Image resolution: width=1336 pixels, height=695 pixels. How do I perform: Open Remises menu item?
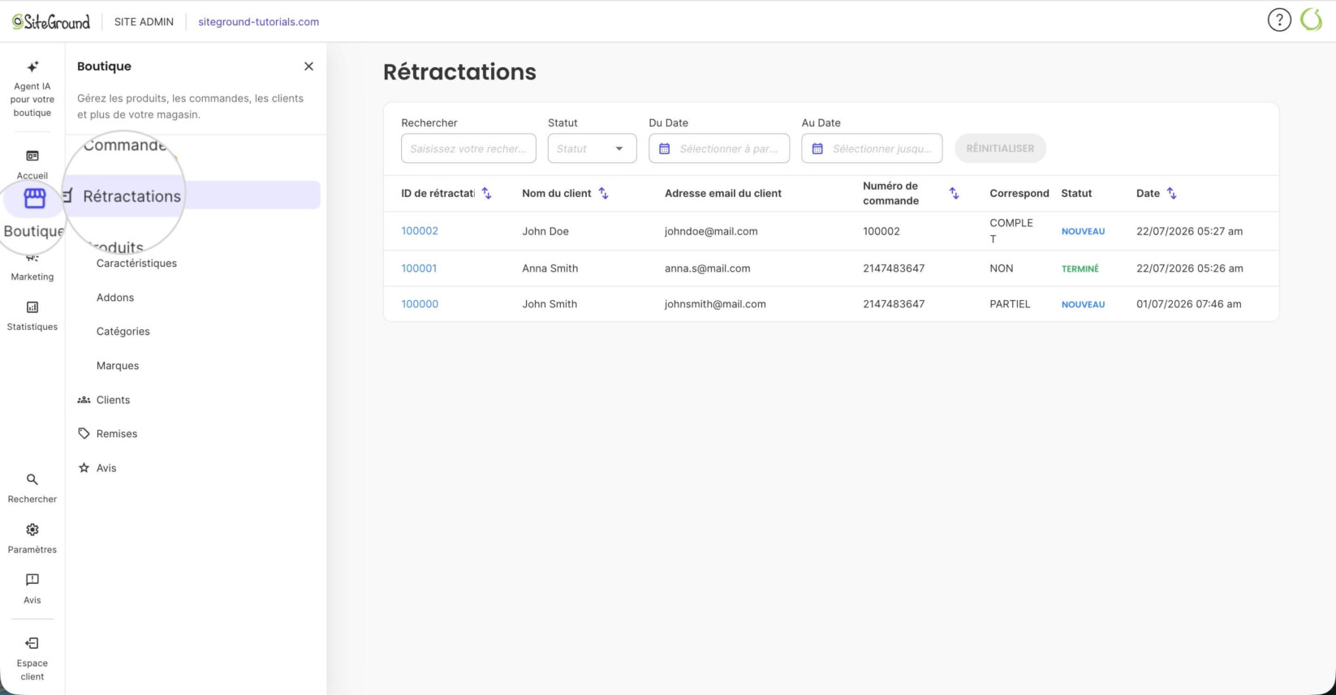click(117, 434)
